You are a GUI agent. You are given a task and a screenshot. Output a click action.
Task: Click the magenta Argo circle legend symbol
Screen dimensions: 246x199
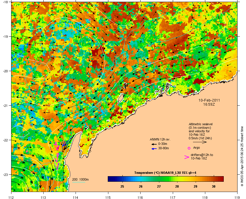pyautogui.click(x=189, y=148)
